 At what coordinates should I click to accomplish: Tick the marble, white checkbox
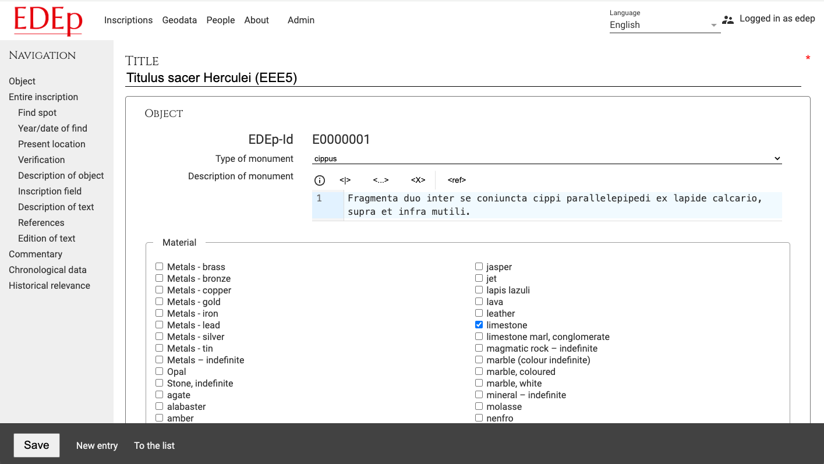[479, 383]
